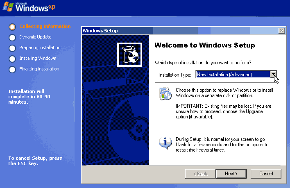Select the Dynamic Update step bullet
Image resolution: width=290 pixels, height=188 pixels.
(x=12, y=38)
